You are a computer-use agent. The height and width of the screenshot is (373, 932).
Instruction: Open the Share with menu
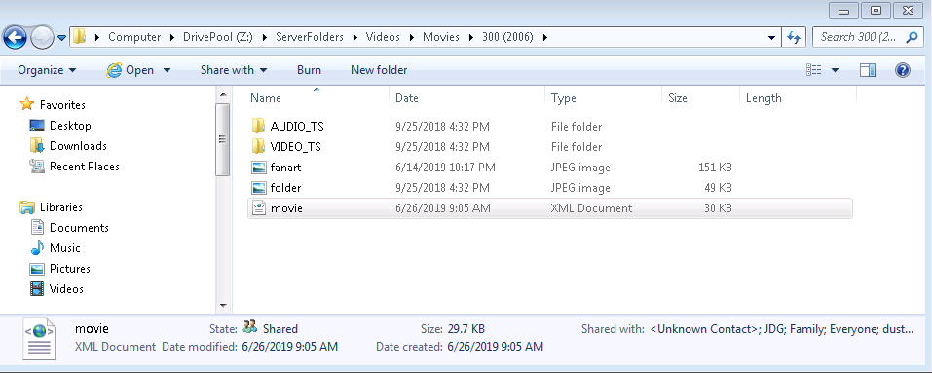pos(234,70)
